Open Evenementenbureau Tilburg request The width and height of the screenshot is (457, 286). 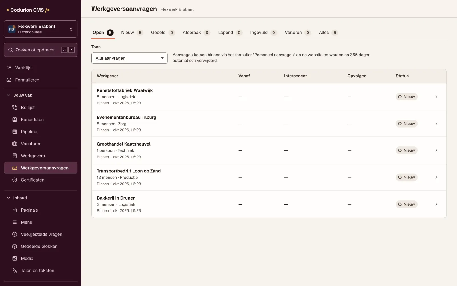[x=269, y=124]
